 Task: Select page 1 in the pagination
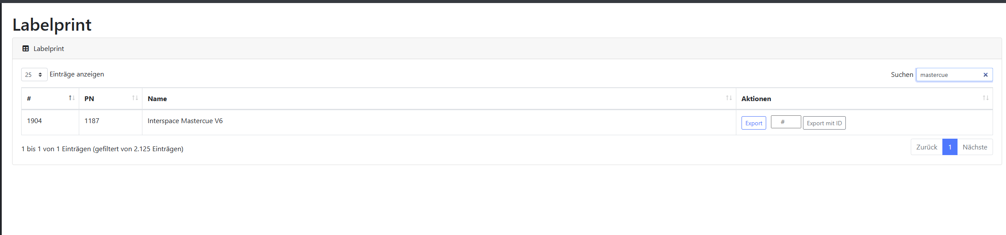click(x=950, y=147)
